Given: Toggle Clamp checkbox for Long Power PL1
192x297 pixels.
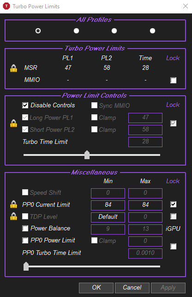Looking at the screenshot, I should coord(94,118).
